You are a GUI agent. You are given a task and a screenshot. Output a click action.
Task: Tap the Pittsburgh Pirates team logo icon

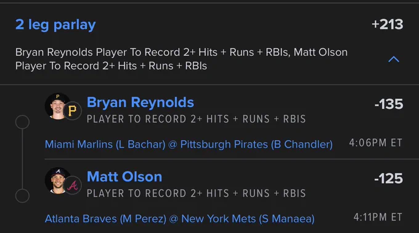(x=72, y=111)
